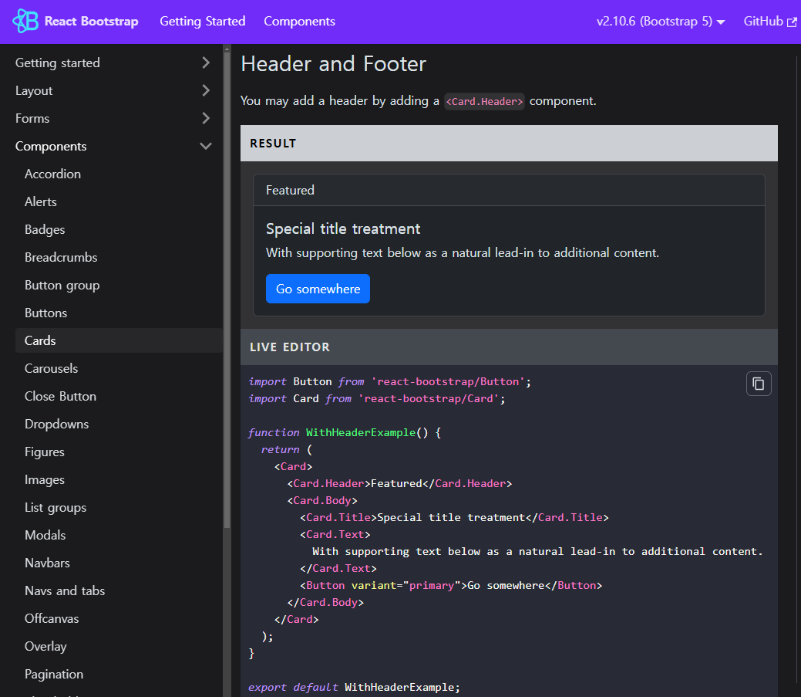Go to Close Button in the sidebar
This screenshot has width=801, height=697.
point(60,396)
